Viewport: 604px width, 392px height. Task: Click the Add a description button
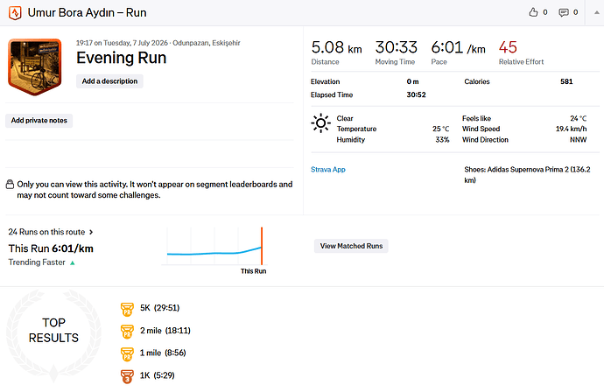pos(109,81)
